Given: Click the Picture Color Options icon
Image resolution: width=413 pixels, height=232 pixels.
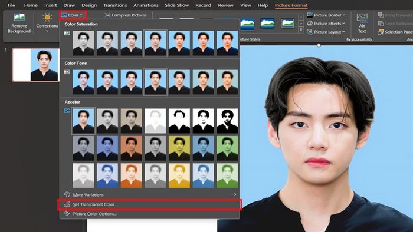Looking at the screenshot, I should [67, 214].
